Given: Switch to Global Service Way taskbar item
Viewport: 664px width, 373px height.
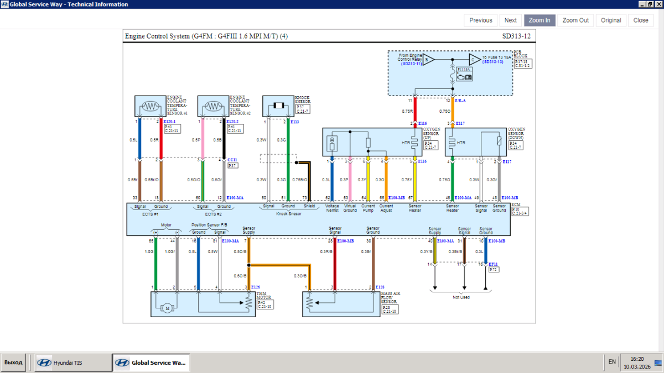Looking at the screenshot, I should tap(151, 363).
